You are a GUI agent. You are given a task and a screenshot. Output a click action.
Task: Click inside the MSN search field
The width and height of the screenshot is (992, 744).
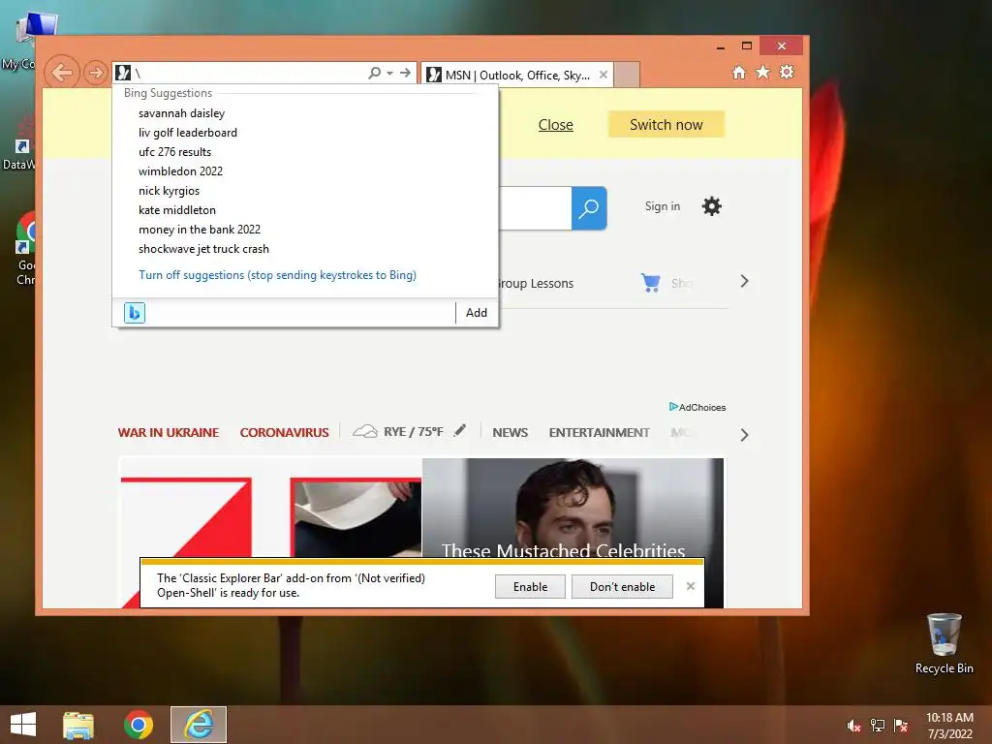535,208
